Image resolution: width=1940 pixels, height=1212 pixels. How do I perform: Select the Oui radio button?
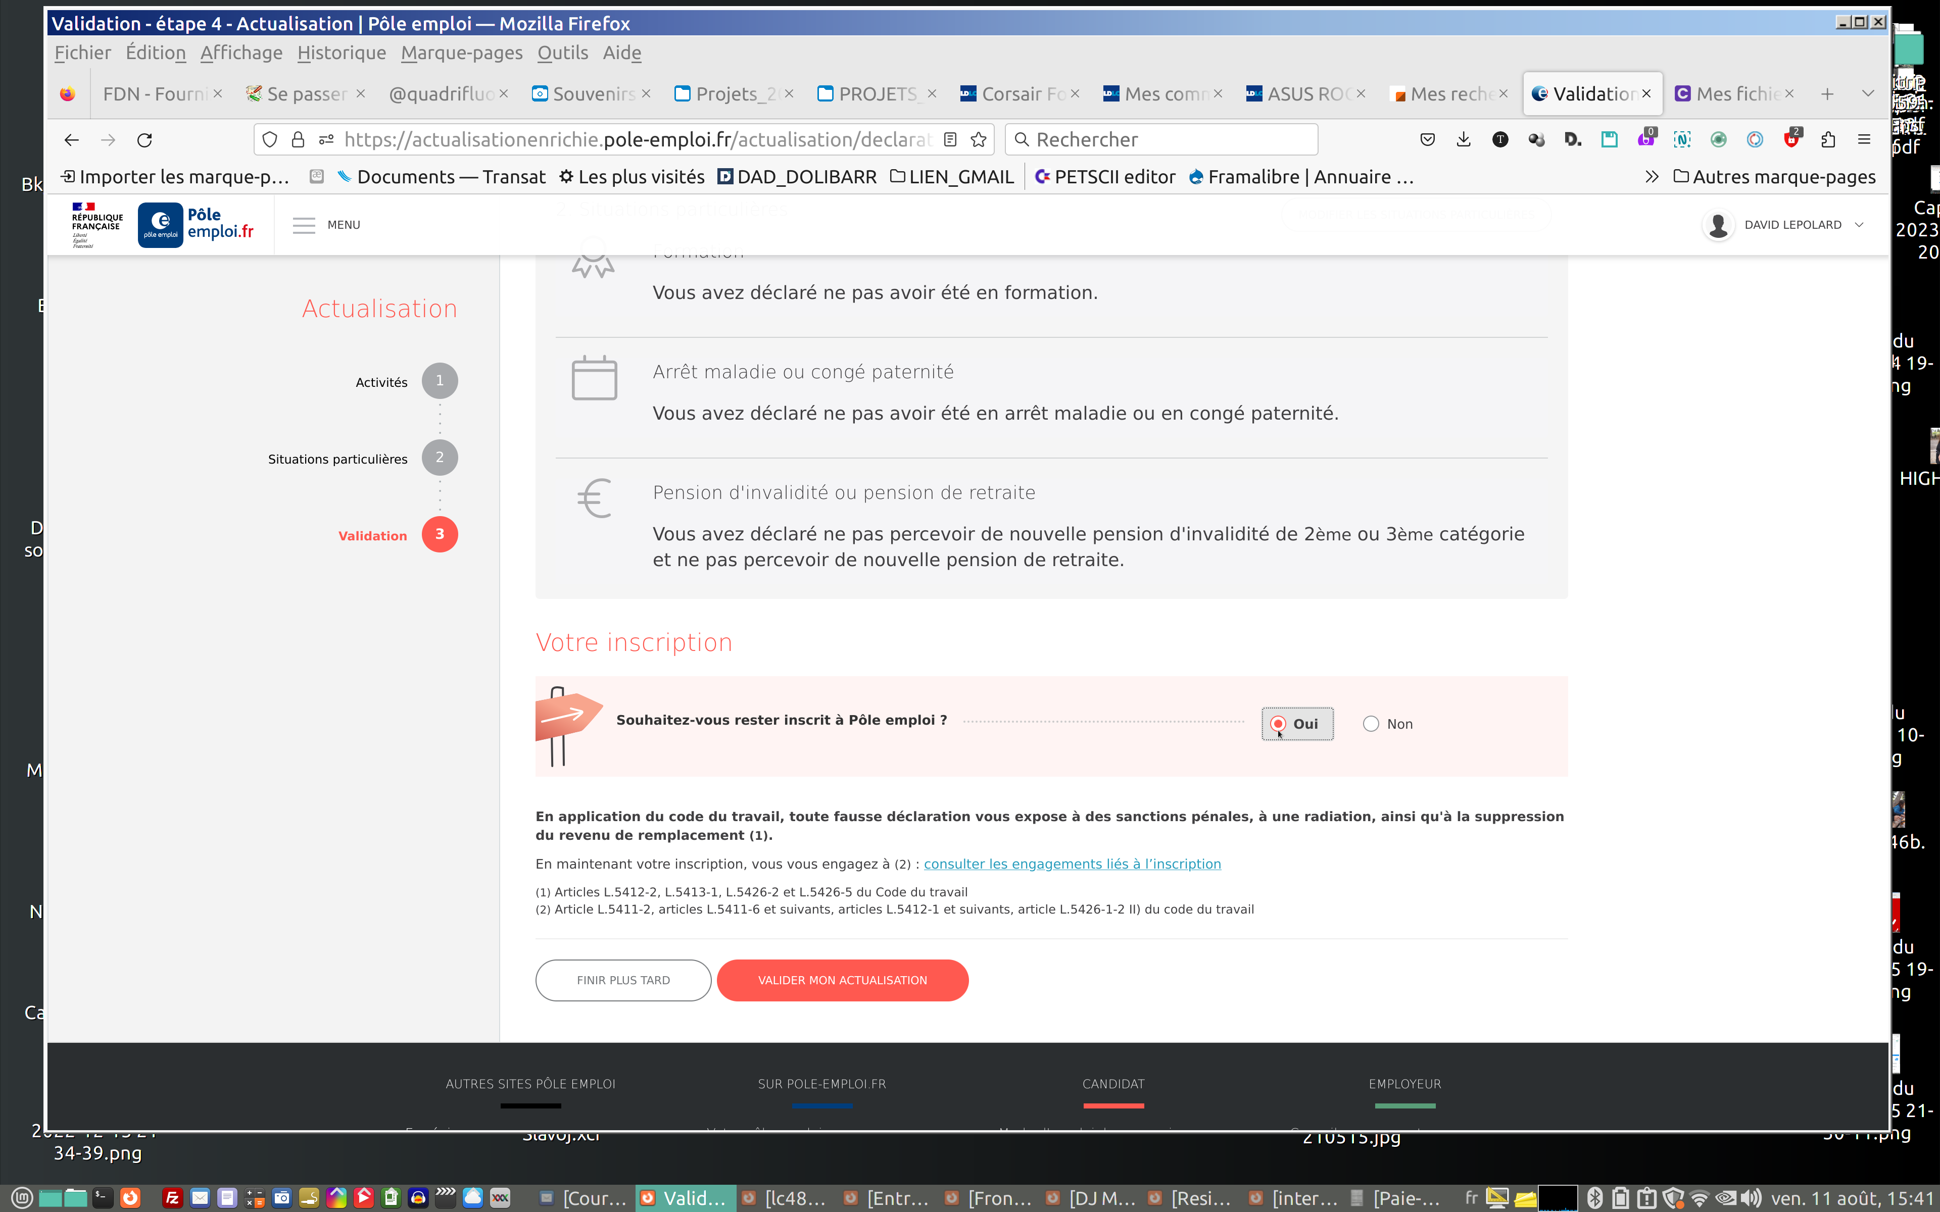[x=1279, y=724]
